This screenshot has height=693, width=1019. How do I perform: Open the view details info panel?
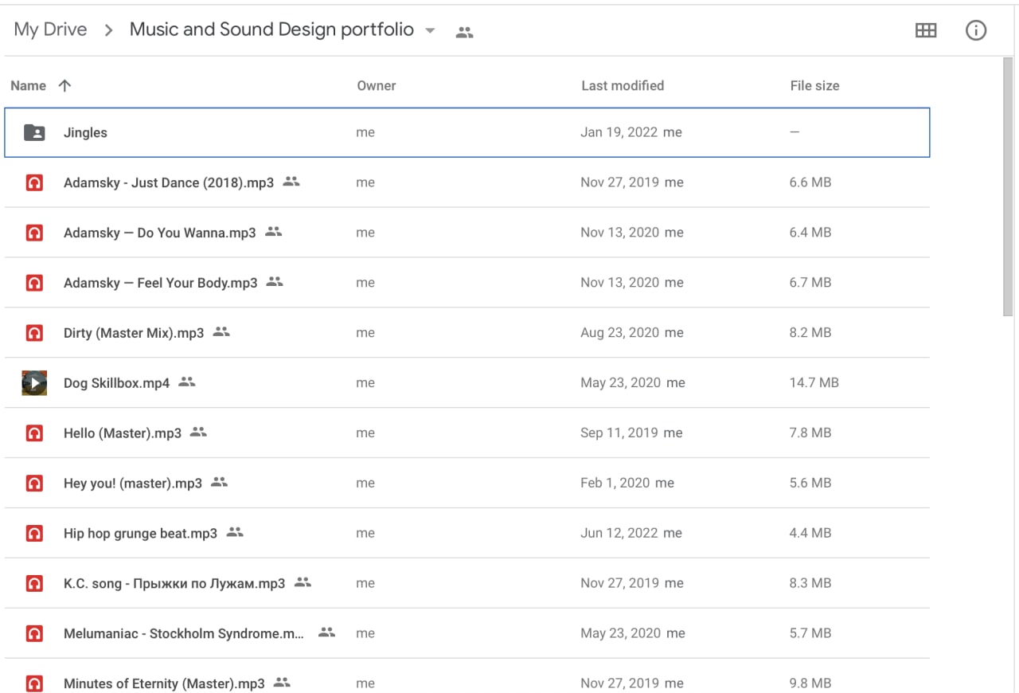975,31
